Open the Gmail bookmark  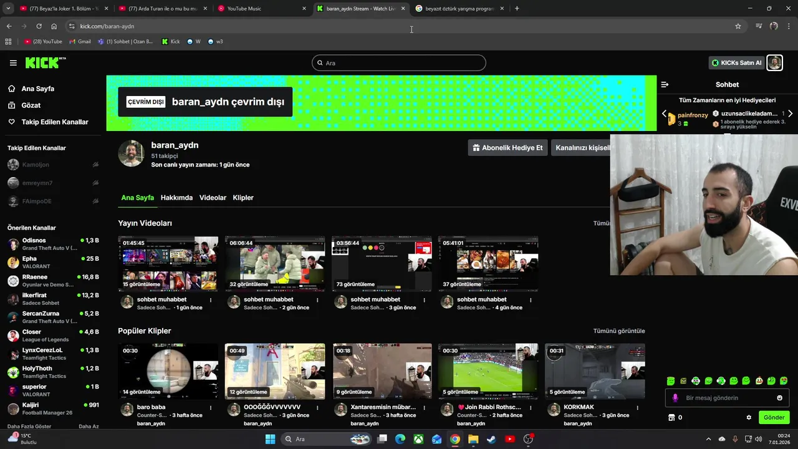(x=80, y=42)
